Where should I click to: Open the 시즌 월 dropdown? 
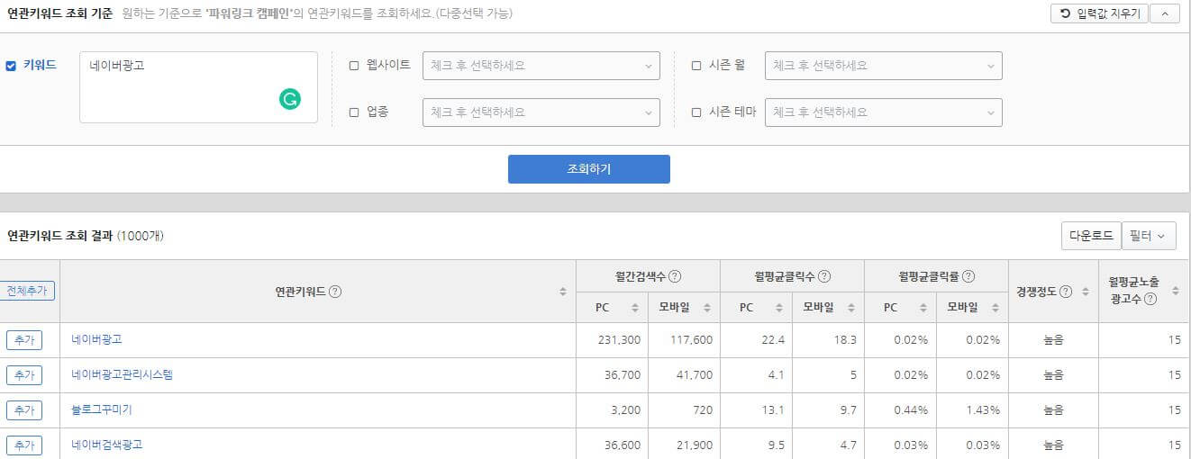point(884,66)
